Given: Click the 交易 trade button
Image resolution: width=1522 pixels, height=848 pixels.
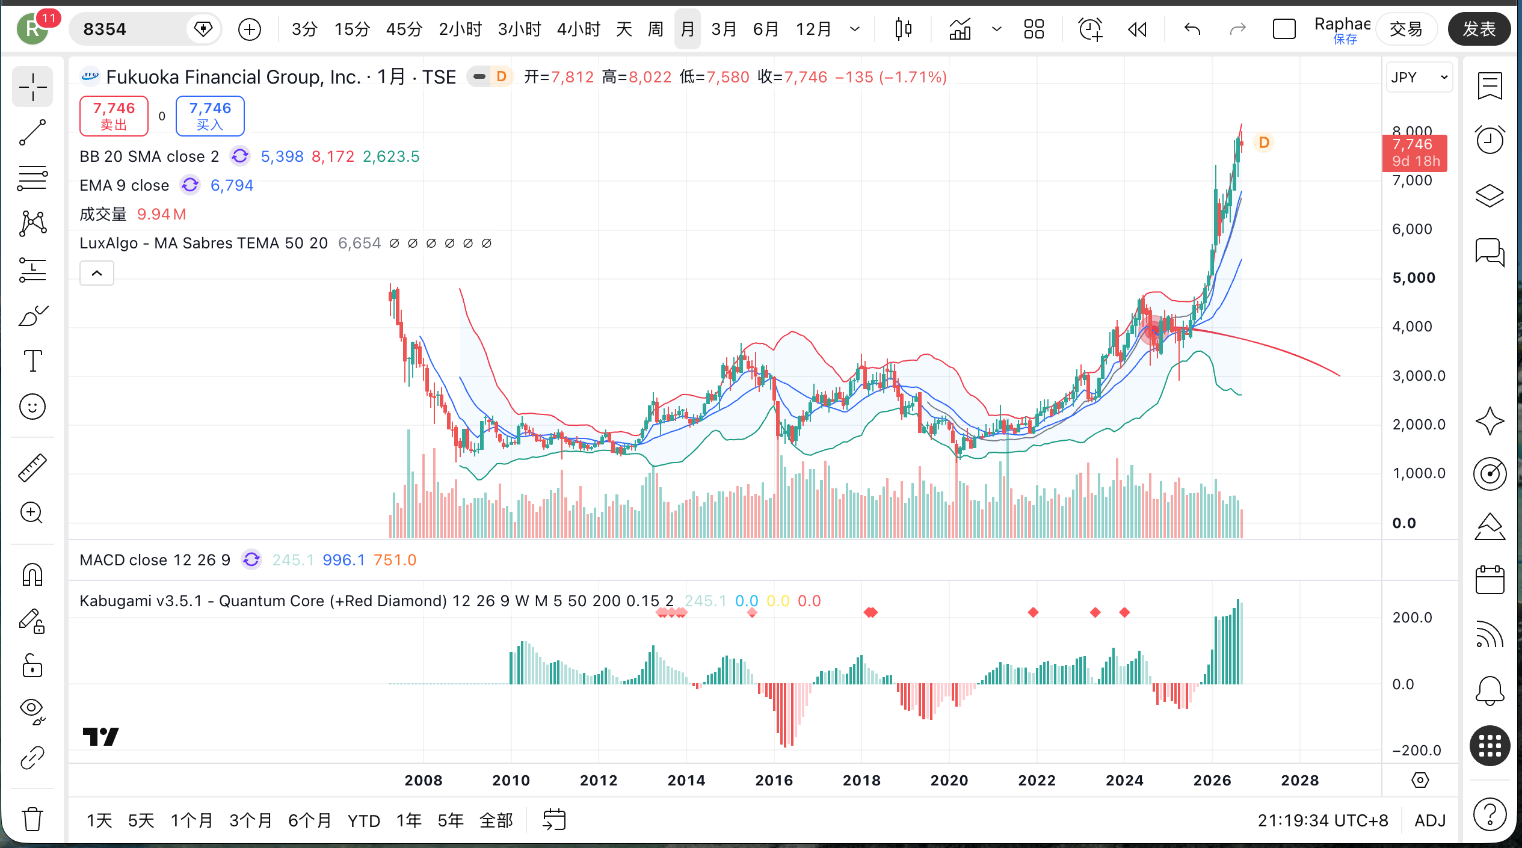Looking at the screenshot, I should point(1406,29).
